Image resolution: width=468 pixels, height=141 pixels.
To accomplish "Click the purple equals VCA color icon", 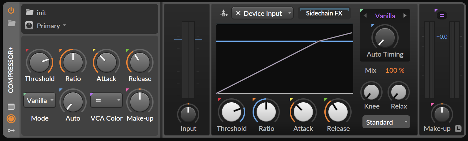I will tap(442, 15).
